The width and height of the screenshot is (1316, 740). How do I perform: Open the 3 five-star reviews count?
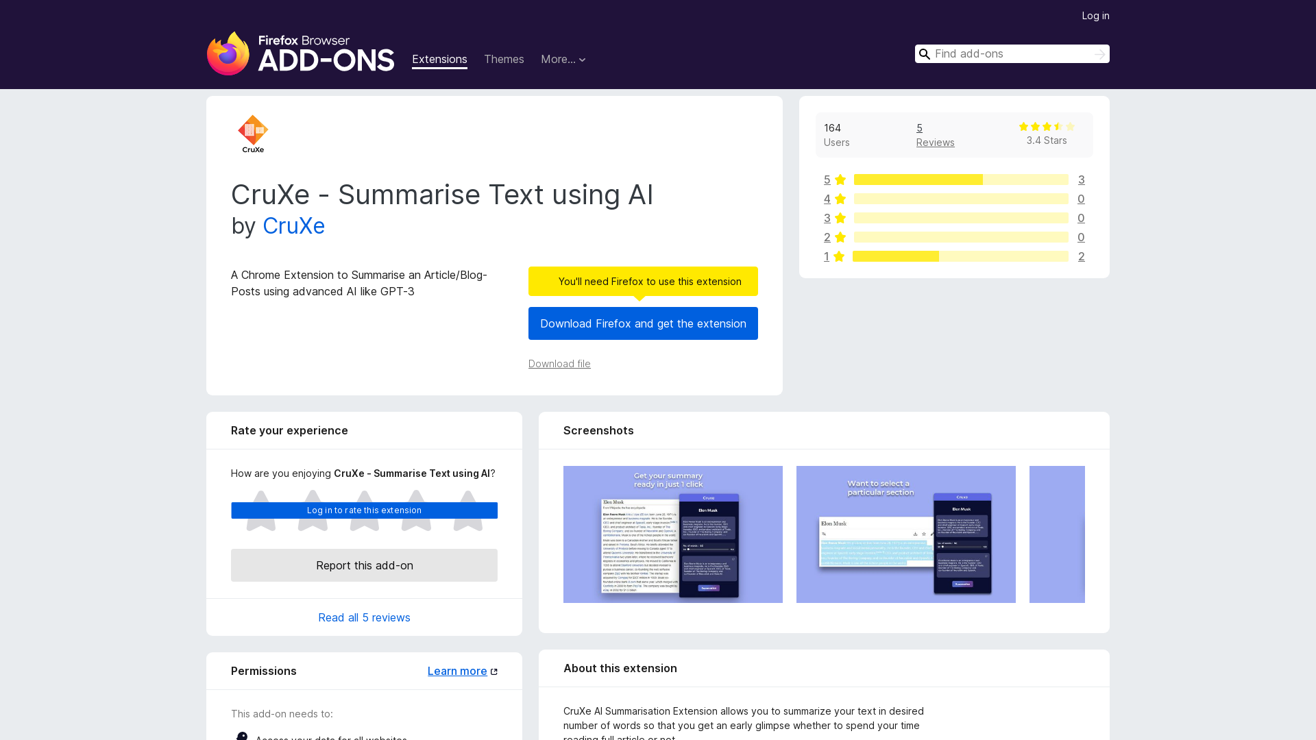(1081, 180)
